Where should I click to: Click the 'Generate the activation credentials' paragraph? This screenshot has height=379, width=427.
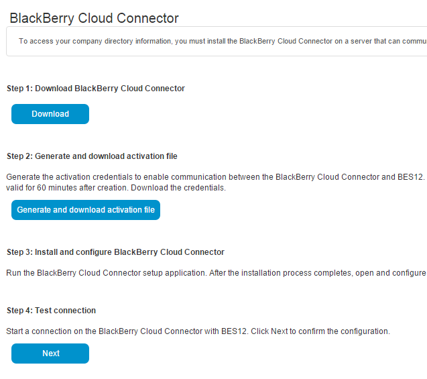[x=217, y=182]
